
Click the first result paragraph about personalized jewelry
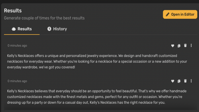[97, 61]
